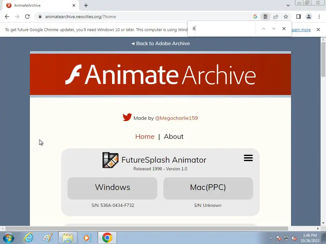
Task: Open the tab search chevron
Action: [x=288, y=5]
